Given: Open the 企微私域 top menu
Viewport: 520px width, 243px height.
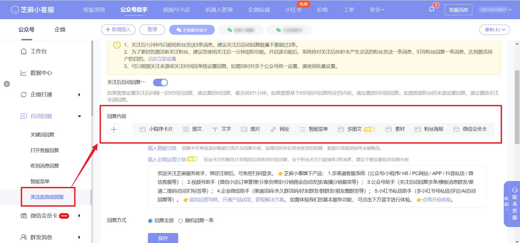Looking at the screenshot, I should [259, 10].
